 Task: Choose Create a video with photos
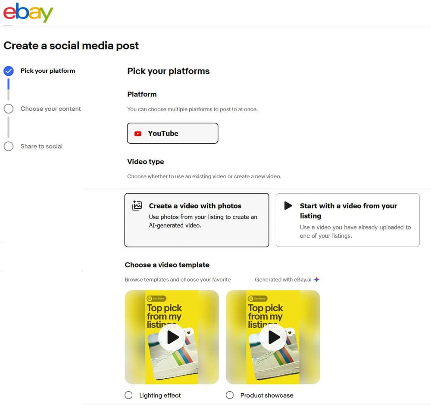click(x=197, y=220)
